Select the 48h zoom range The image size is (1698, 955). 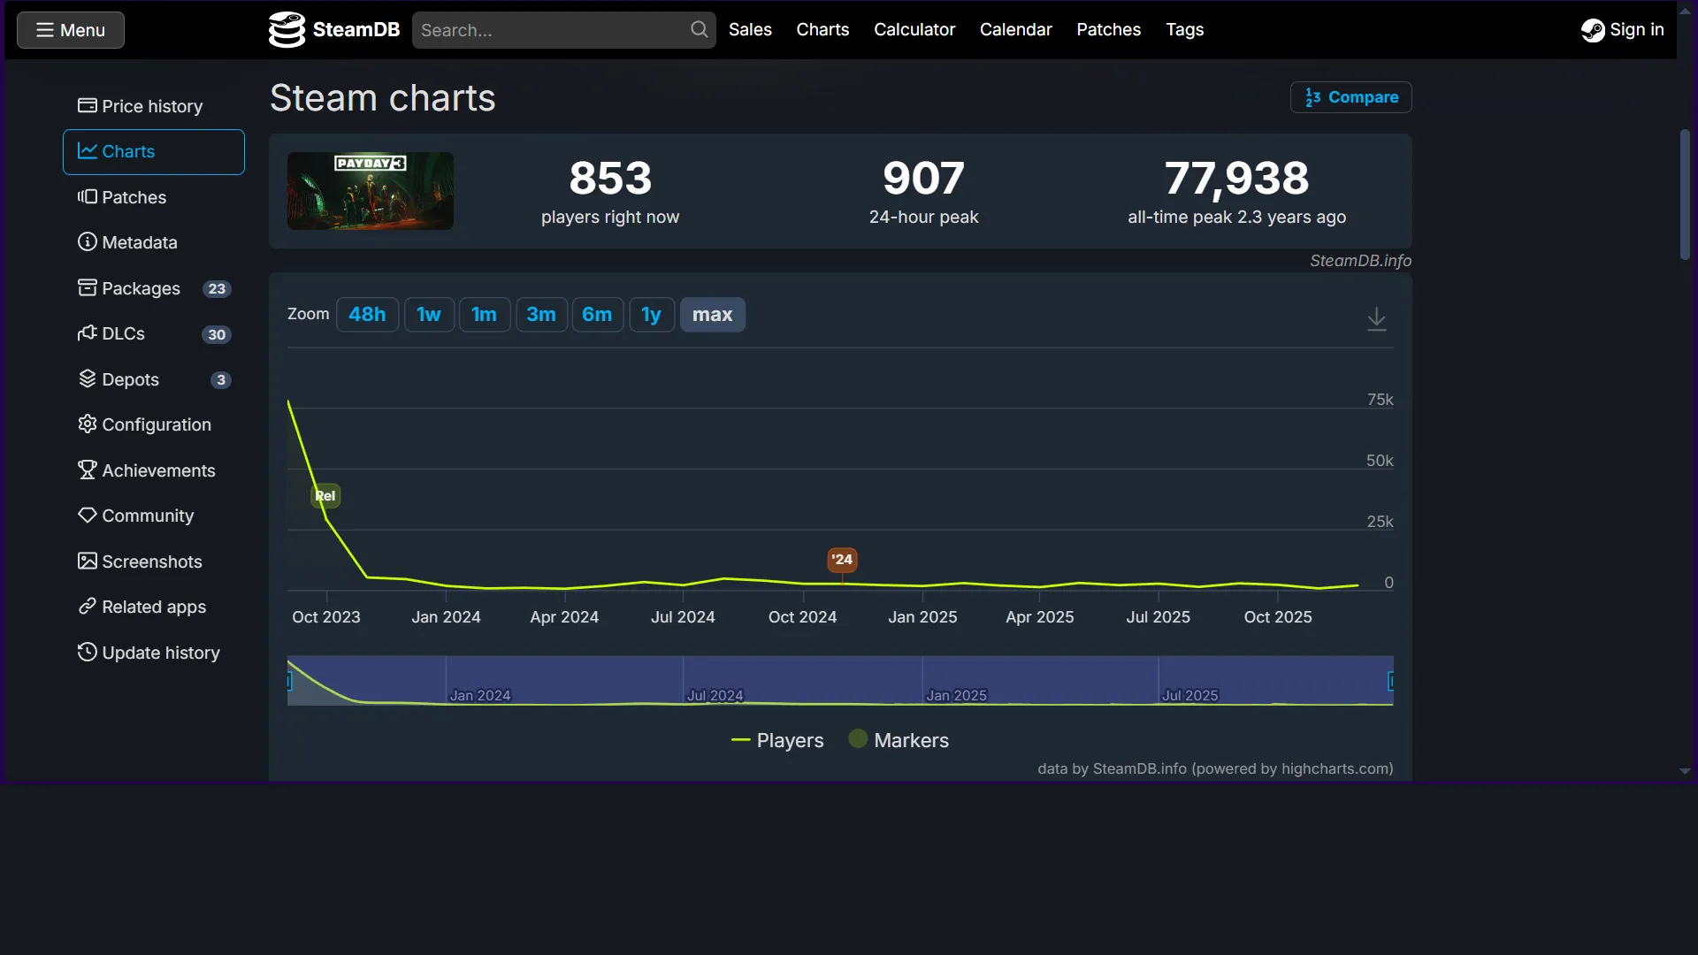(367, 315)
